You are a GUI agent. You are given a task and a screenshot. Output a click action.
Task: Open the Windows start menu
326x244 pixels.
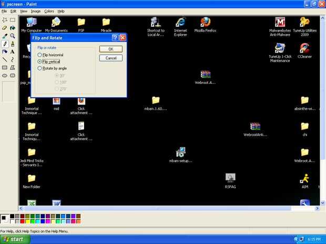pyautogui.click(x=15, y=239)
